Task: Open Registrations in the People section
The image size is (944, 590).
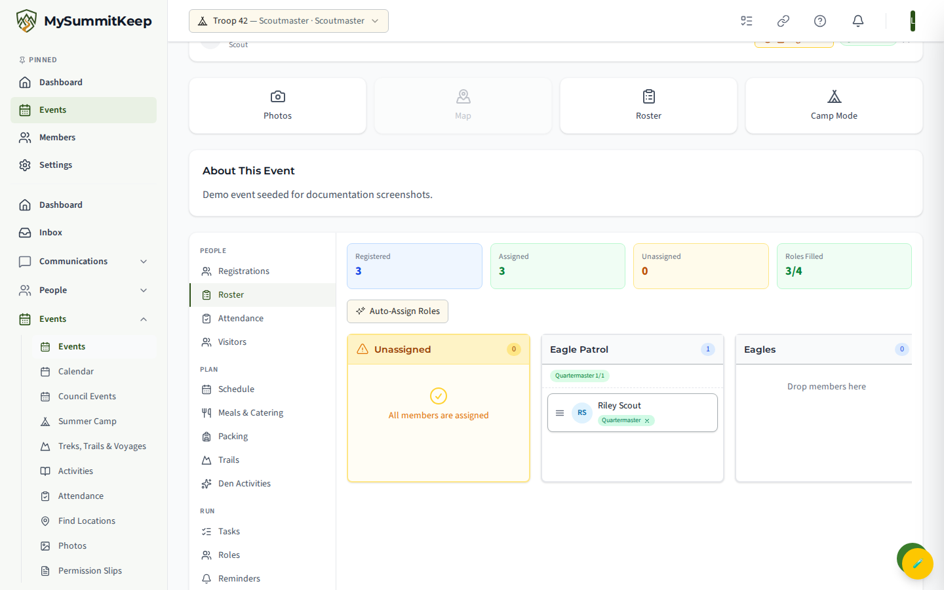Action: click(x=262, y=271)
